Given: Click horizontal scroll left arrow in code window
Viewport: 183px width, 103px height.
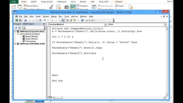Looking at the screenshot, I should (x=53, y=97).
